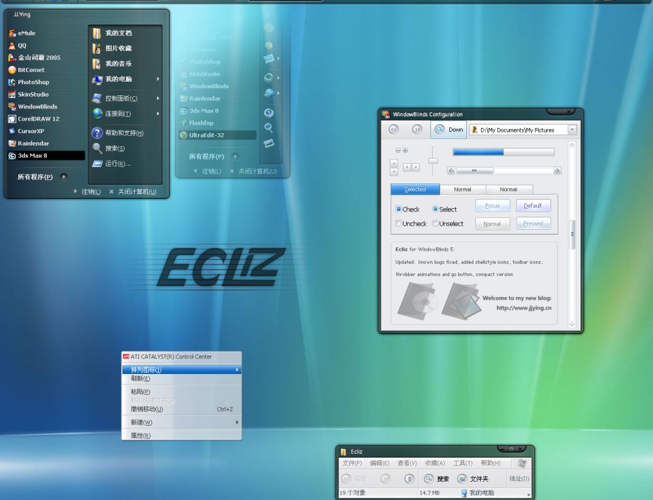Screen dimensions: 653x500
Task: Click the 'Focus' button
Action: click(x=492, y=206)
